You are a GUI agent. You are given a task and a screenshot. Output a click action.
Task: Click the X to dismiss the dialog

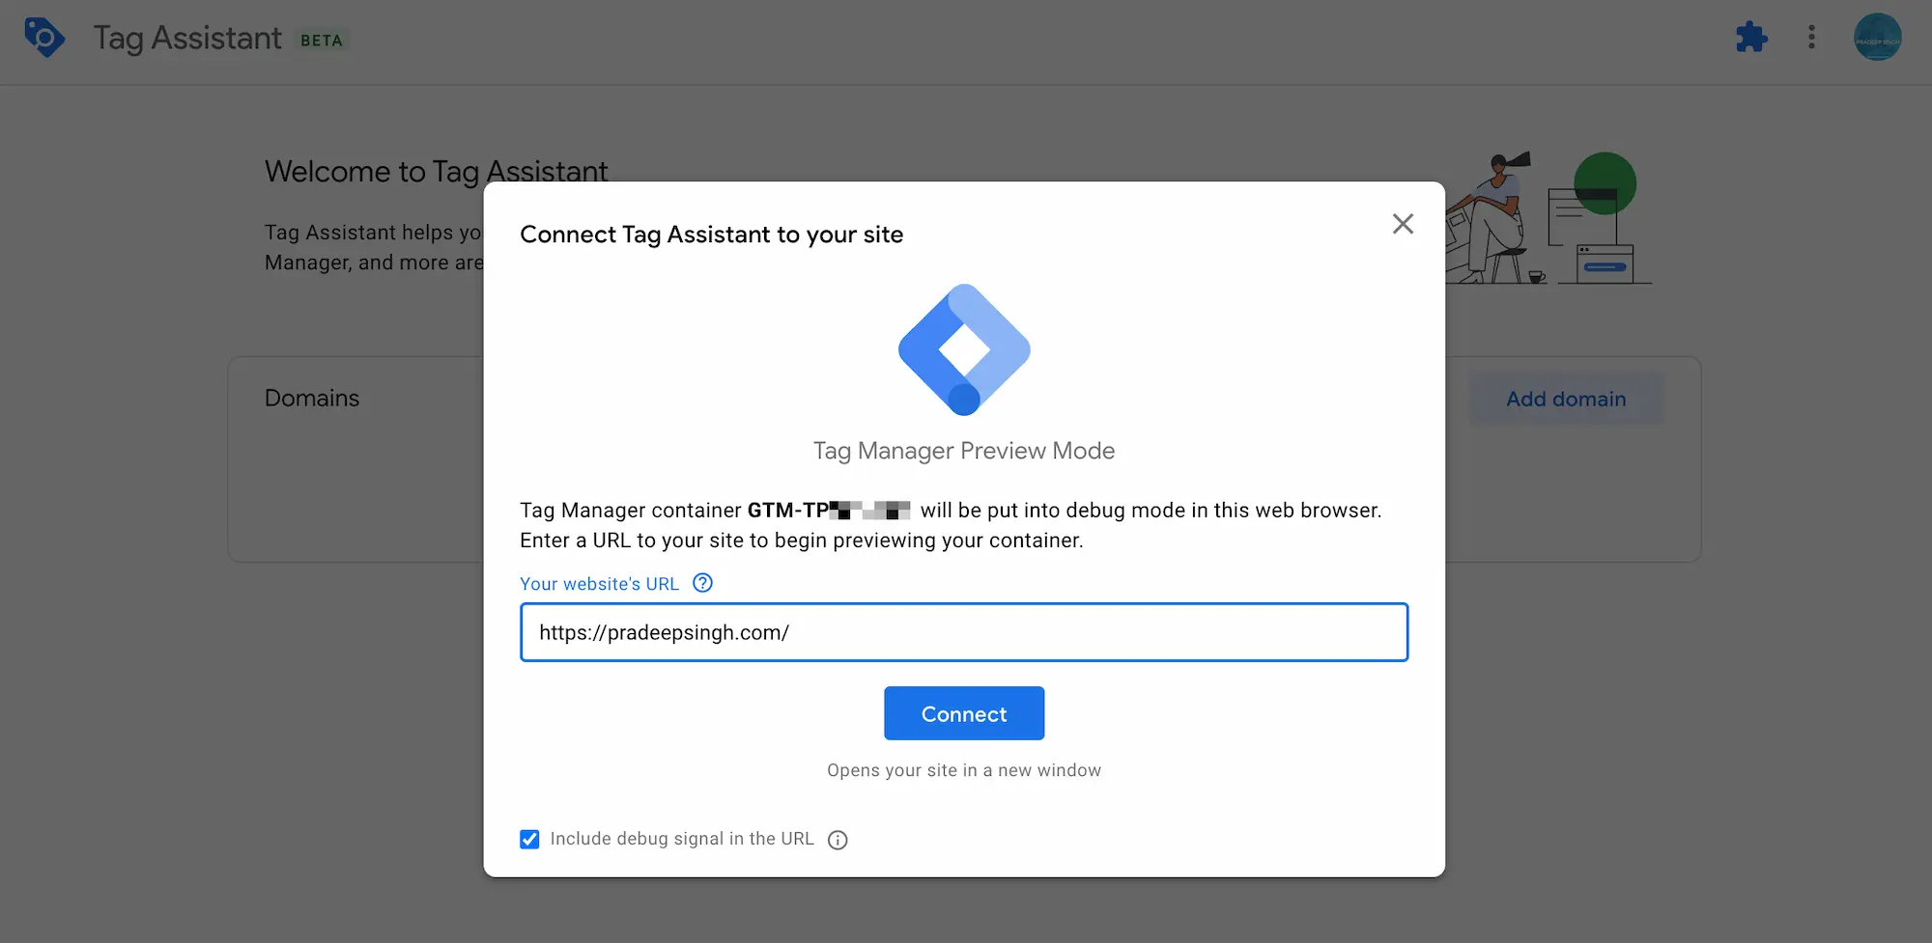coord(1403,223)
